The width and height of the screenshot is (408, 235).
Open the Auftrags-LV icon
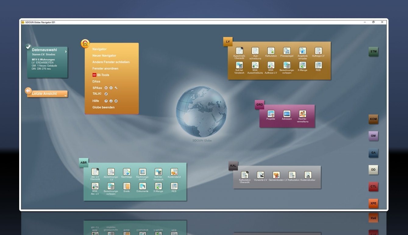pos(318,51)
